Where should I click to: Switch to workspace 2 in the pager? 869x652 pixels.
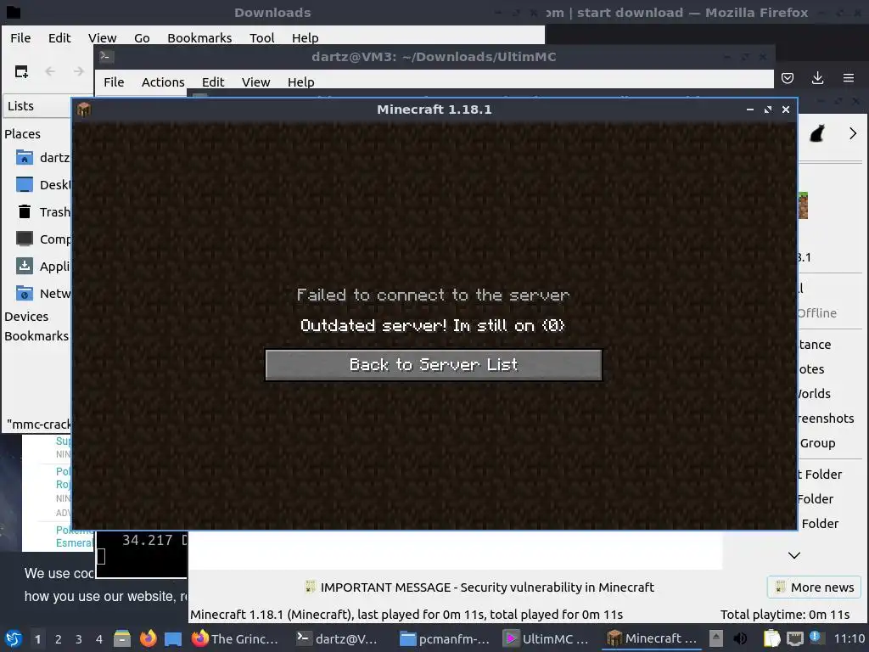tap(59, 639)
